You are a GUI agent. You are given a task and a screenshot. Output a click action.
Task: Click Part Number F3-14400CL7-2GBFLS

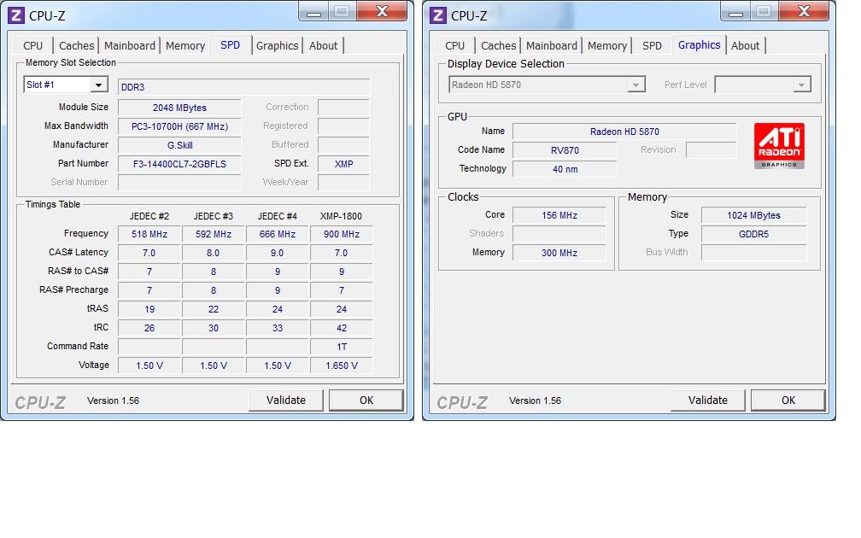179,164
